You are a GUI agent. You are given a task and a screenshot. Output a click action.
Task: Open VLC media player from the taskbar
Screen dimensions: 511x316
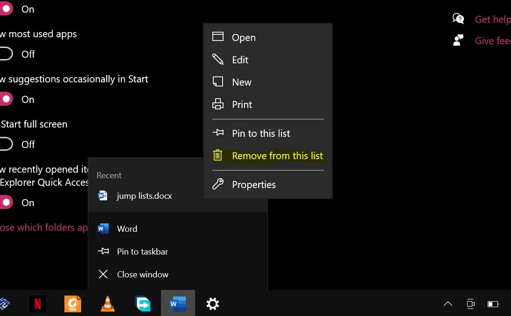(107, 303)
